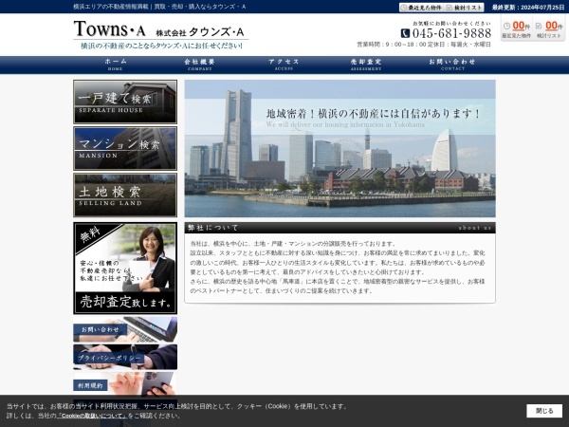The height and width of the screenshot is (427, 569).
Task: Click the Cookieの取扱いについて link
Action: (91, 416)
